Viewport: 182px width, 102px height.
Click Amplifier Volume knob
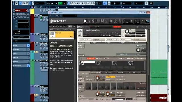[97, 94]
